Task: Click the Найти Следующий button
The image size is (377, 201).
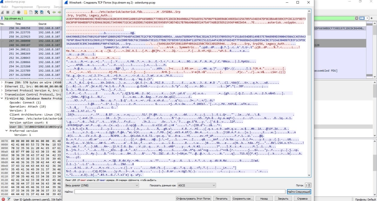Action: pyautogui.click(x=299, y=192)
